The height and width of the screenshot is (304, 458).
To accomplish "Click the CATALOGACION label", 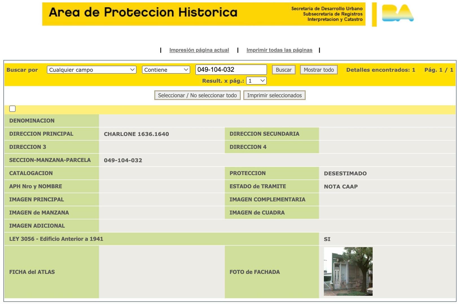I will pyautogui.click(x=31, y=173).
